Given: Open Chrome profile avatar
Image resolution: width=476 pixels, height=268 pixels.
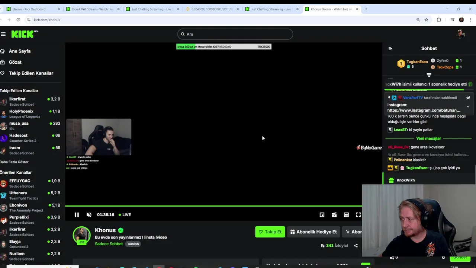Looking at the screenshot, I should pos(461,20).
